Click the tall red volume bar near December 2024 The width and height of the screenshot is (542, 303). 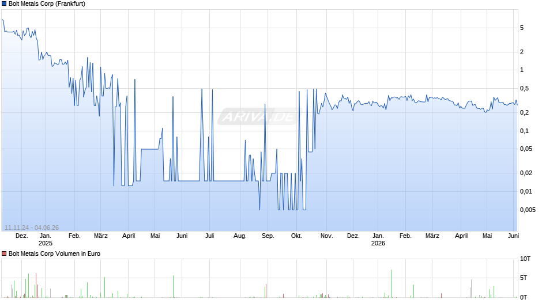36,285
